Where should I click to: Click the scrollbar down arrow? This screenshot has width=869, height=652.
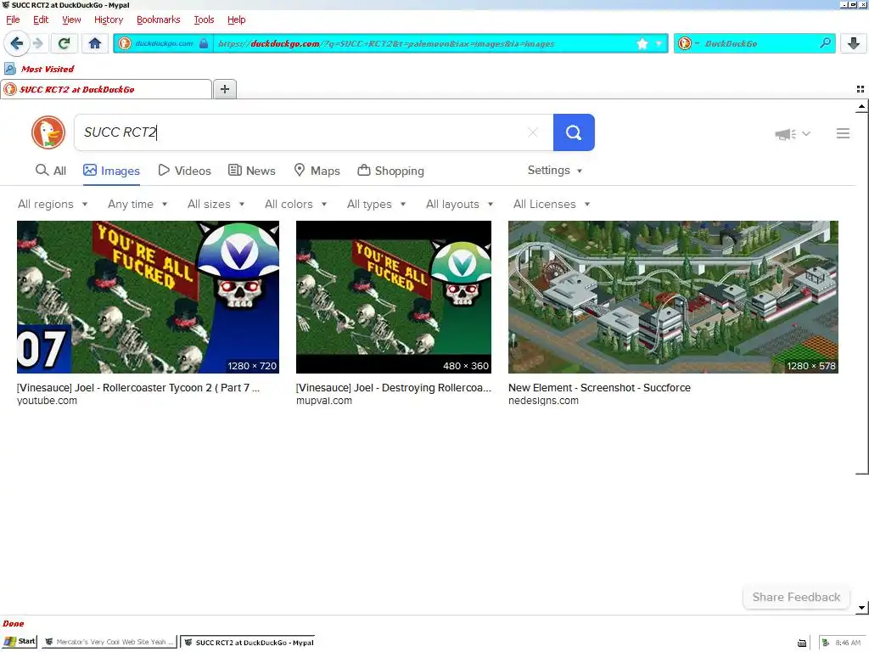[861, 608]
